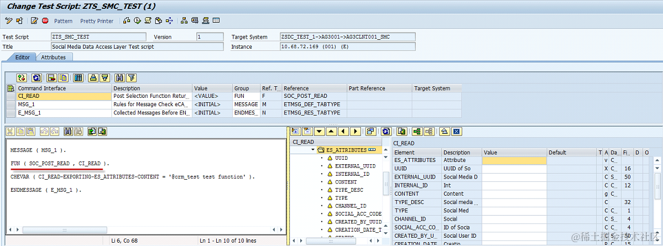Click the delete row icon in the parameter toolbar
The width and height of the screenshot is (663, 246).
(51, 78)
